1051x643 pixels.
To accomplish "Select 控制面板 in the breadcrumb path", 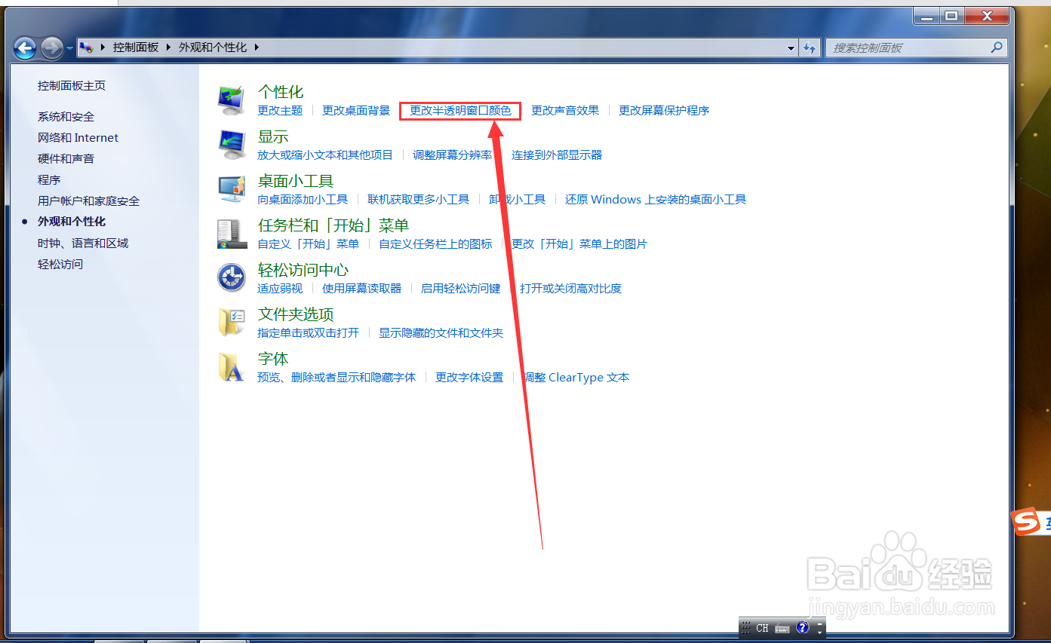I will point(136,47).
